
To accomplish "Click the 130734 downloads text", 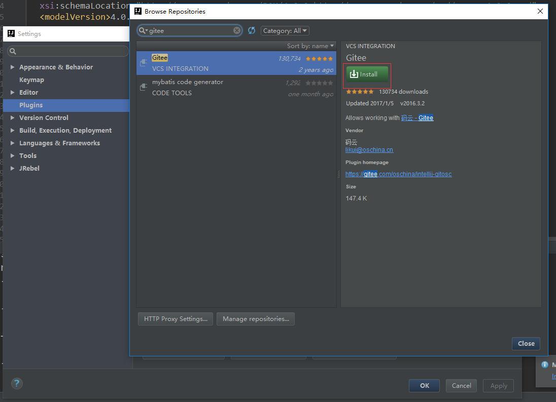I will (x=403, y=92).
